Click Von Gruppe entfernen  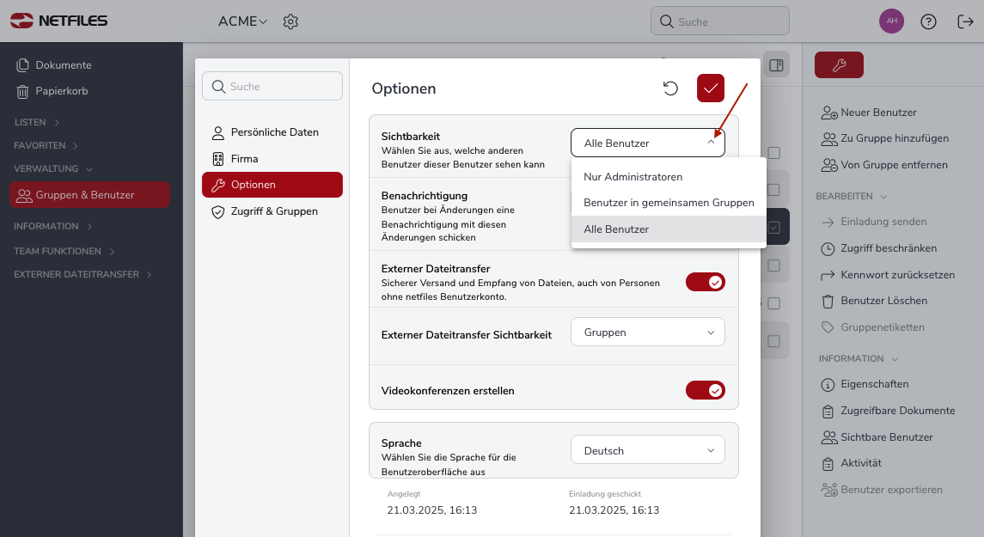tap(884, 165)
